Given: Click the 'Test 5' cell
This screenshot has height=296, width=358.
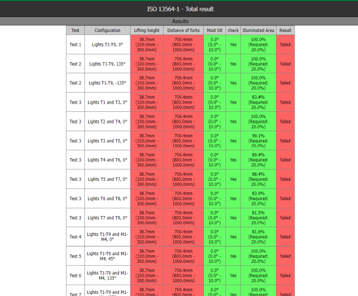Looking at the screenshot, I should 75,256.
